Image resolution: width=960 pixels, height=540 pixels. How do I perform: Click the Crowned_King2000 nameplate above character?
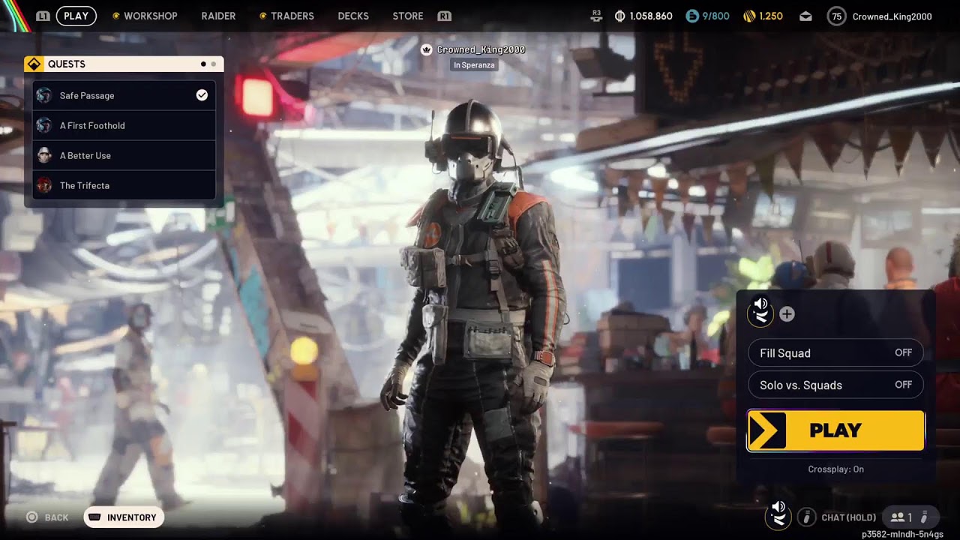481,49
